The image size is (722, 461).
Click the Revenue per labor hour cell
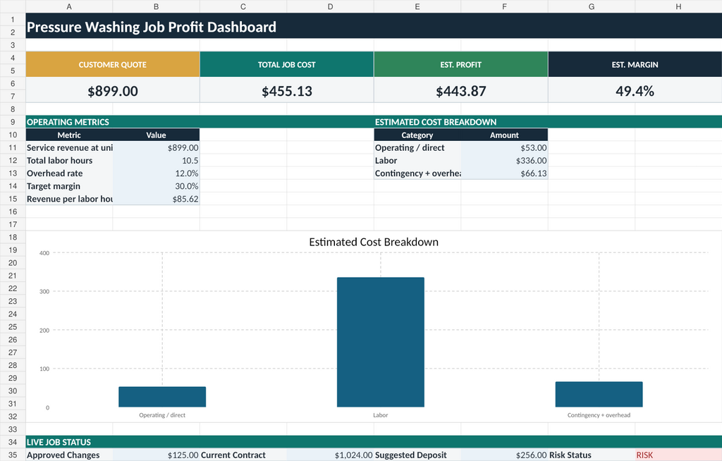pyautogui.click(x=69, y=199)
